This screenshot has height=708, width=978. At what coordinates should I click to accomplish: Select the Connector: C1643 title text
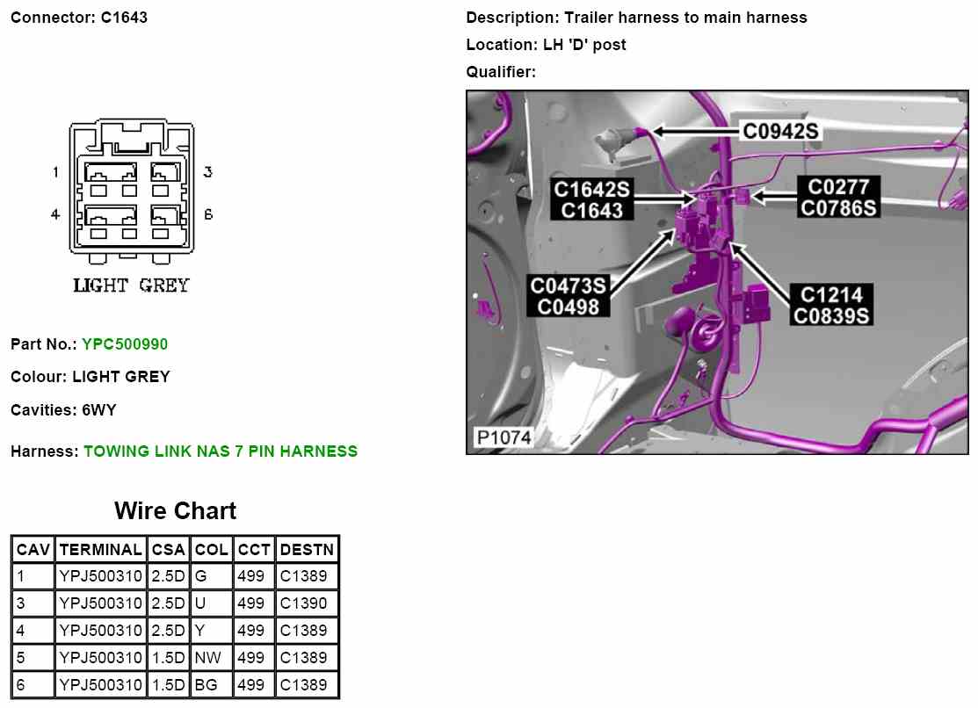(x=79, y=17)
